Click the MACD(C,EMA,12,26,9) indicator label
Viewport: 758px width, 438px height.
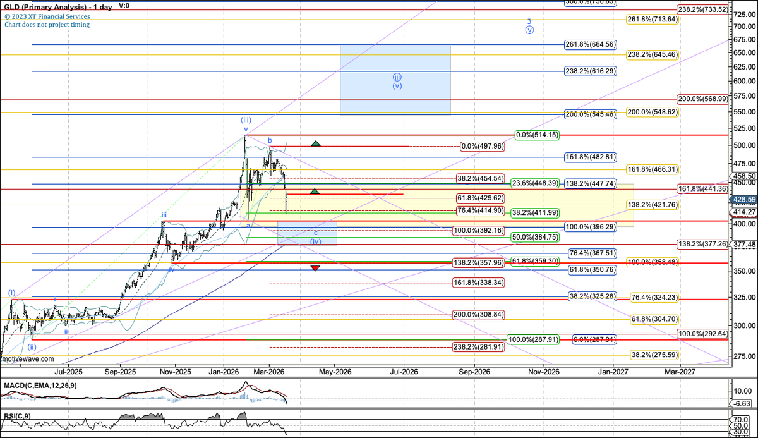tap(40, 385)
